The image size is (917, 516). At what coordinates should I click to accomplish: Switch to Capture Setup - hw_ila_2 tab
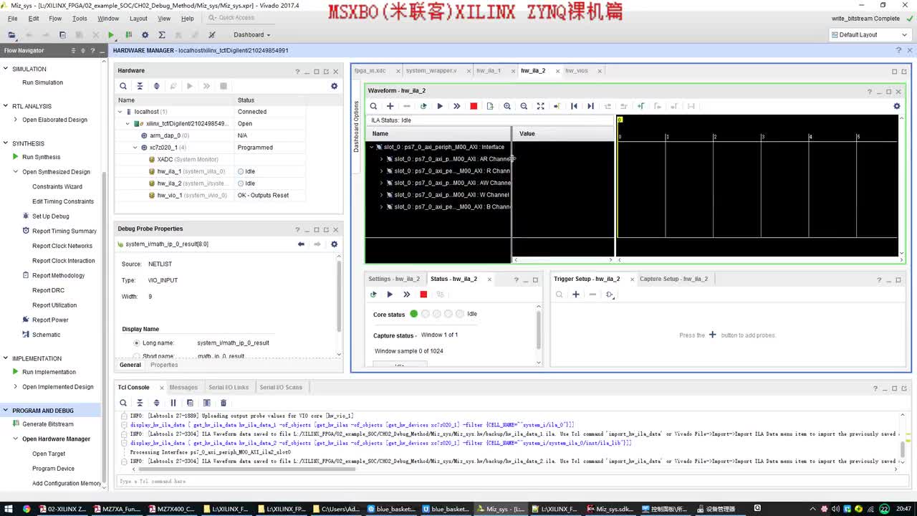[673, 279]
